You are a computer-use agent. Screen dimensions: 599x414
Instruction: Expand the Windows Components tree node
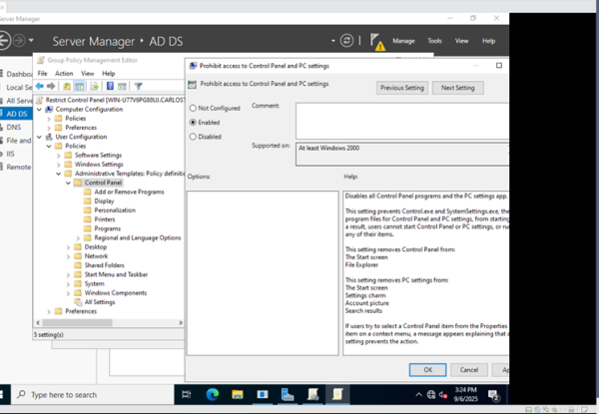[69, 292]
